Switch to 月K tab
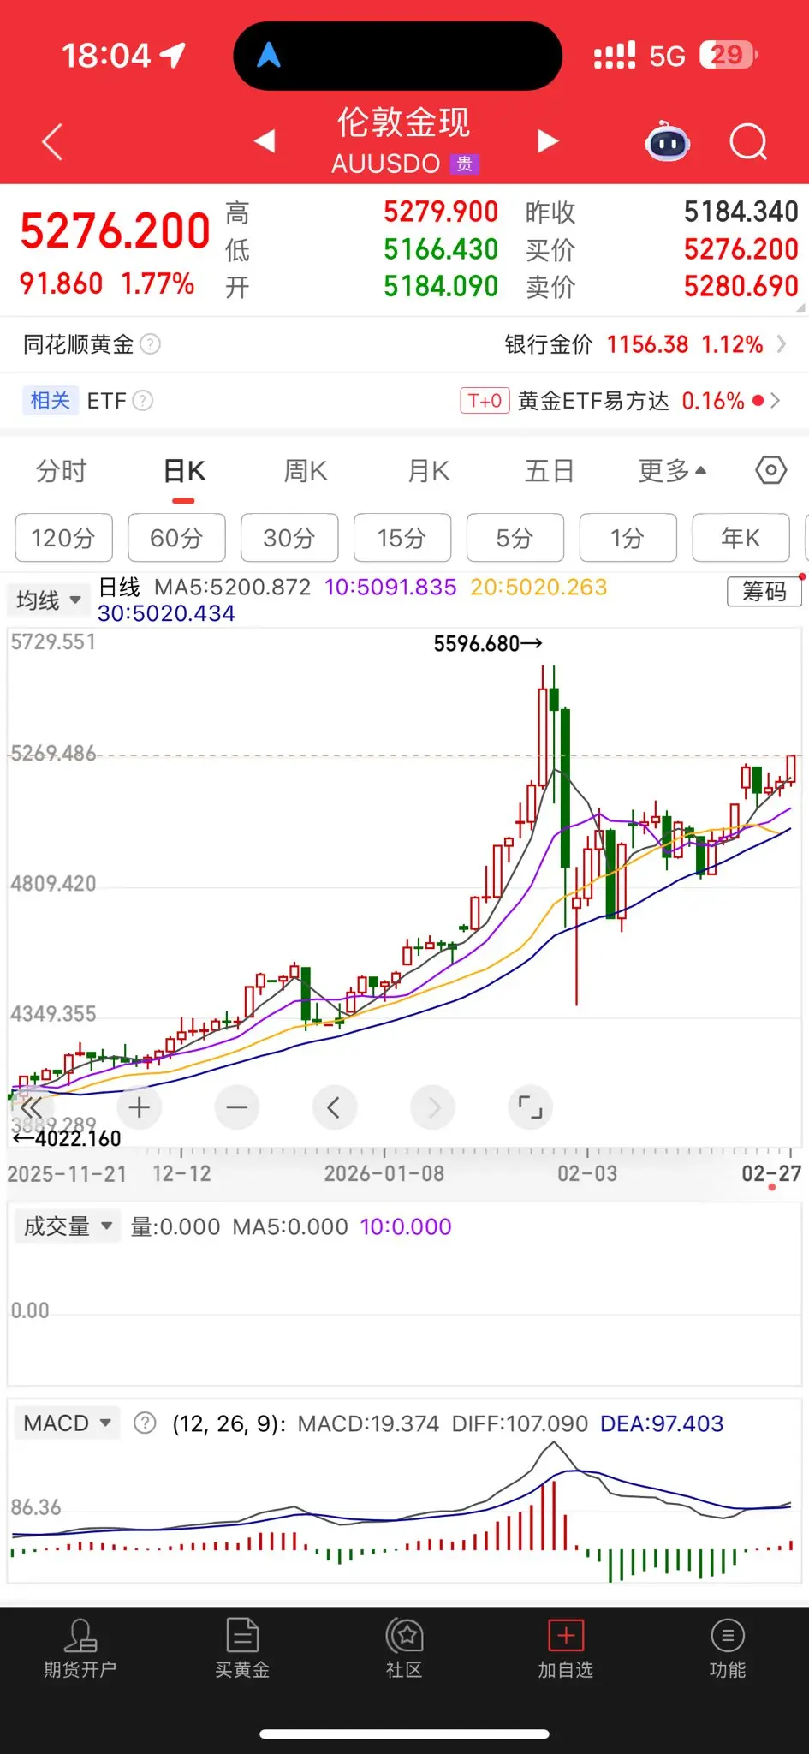Viewport: 809px width, 1754px height. point(428,470)
